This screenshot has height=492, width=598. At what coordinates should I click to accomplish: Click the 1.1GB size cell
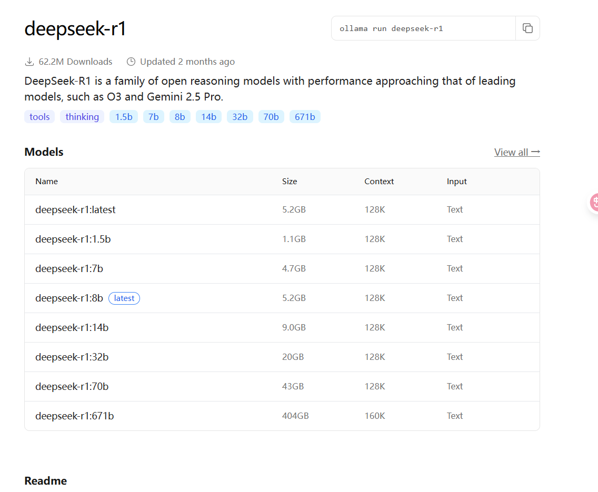pyautogui.click(x=294, y=239)
